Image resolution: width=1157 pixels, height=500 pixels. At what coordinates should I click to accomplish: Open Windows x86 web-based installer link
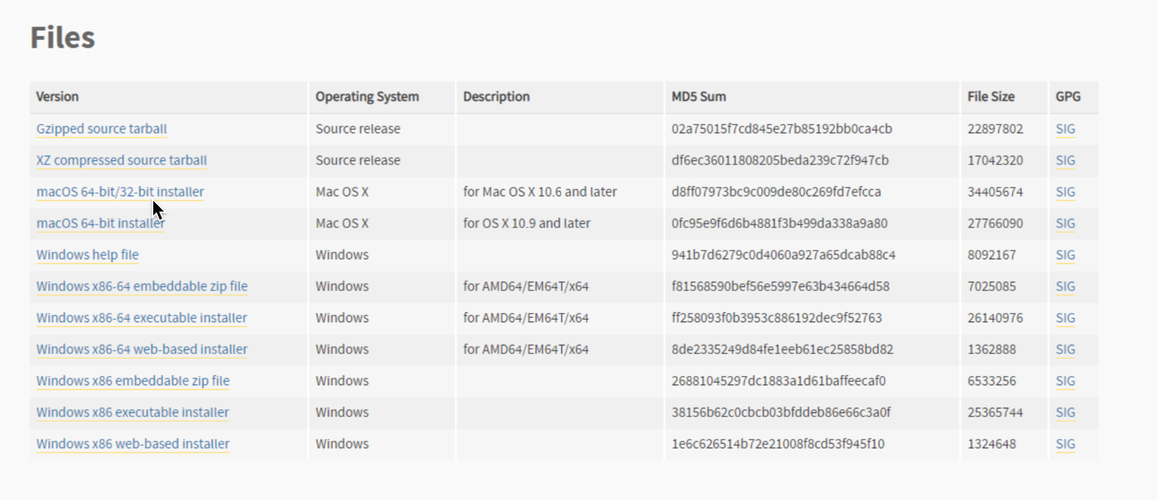(x=133, y=444)
